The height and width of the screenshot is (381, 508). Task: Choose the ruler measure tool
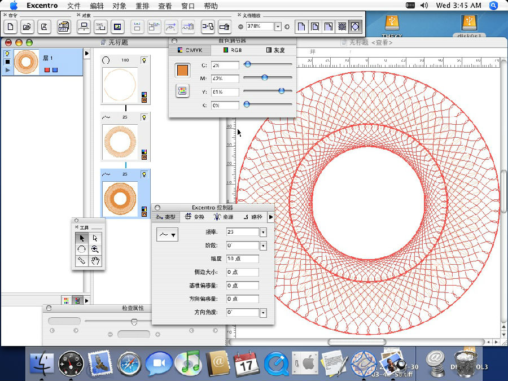pos(82,260)
